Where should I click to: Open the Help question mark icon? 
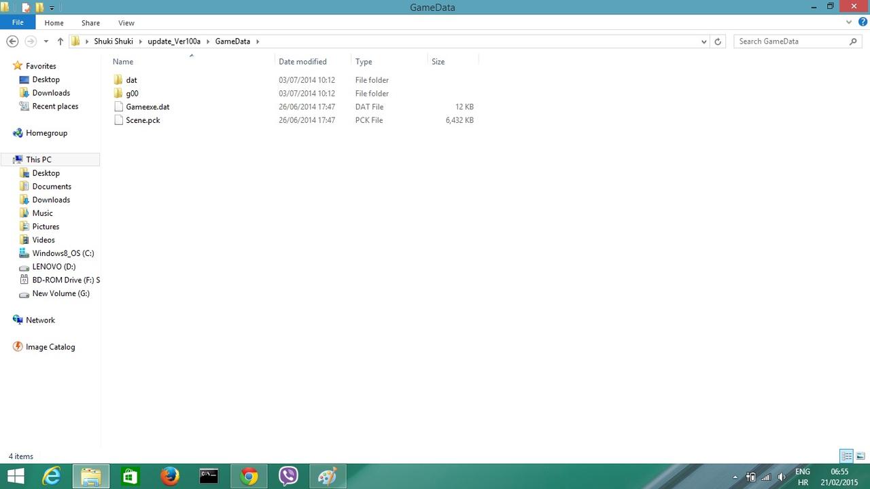point(863,22)
